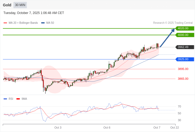Click the Gold chart title
This screenshot has height=132, width=195.
pyautogui.click(x=7, y=5)
